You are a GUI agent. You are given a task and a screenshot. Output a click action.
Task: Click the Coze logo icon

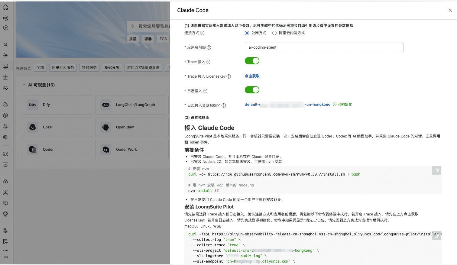(33, 127)
